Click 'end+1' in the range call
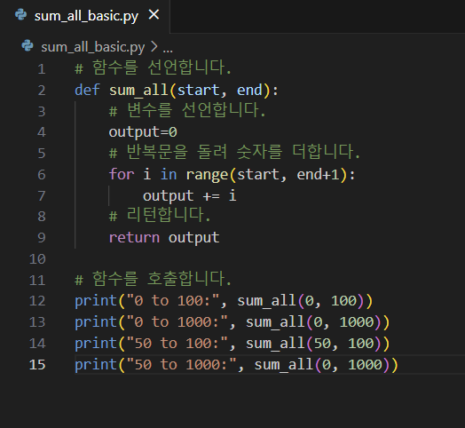The width and height of the screenshot is (465, 428). click(318, 175)
